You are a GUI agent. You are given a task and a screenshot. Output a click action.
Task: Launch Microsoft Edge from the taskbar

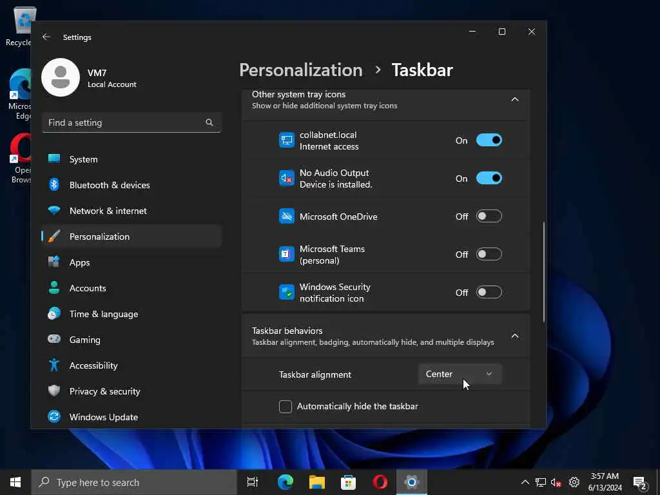pos(286,482)
